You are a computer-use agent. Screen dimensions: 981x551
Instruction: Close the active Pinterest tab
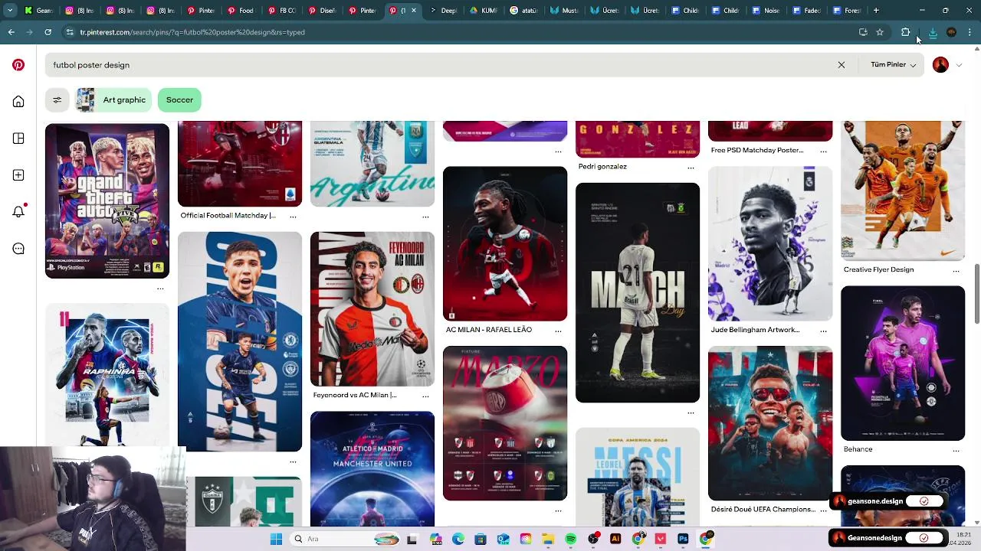click(x=414, y=11)
